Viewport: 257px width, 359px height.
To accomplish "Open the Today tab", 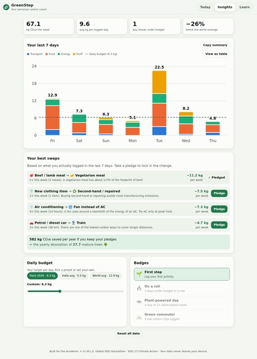I will coord(205,7).
